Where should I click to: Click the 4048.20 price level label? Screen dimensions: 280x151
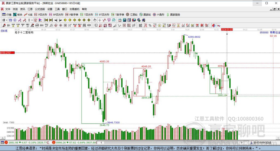pos(146,67)
